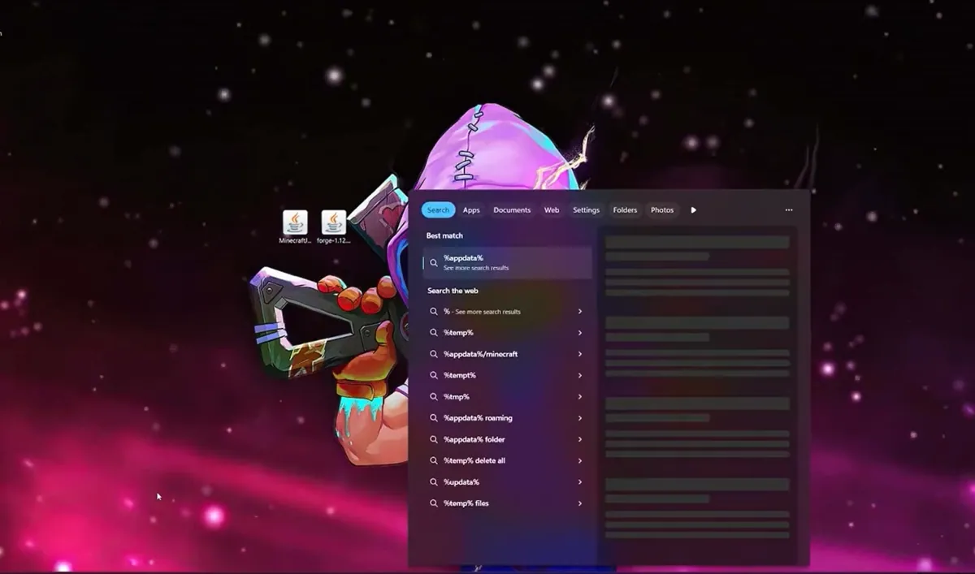
Task: Show more filter tabs with arrow
Action: pyautogui.click(x=693, y=210)
